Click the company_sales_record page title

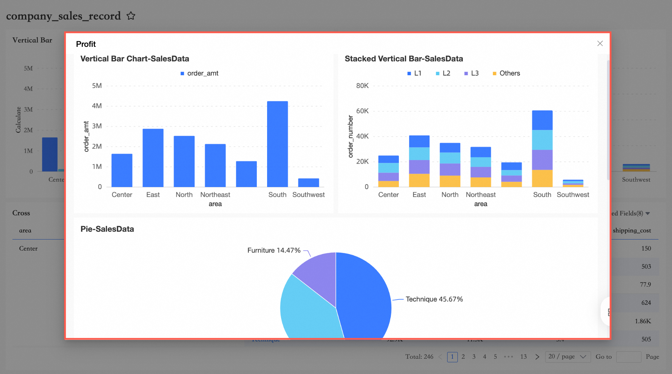click(64, 16)
